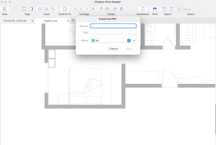The width and height of the screenshot is (216, 145).
Task: Add a new tab with plus
Action: click(73, 21)
